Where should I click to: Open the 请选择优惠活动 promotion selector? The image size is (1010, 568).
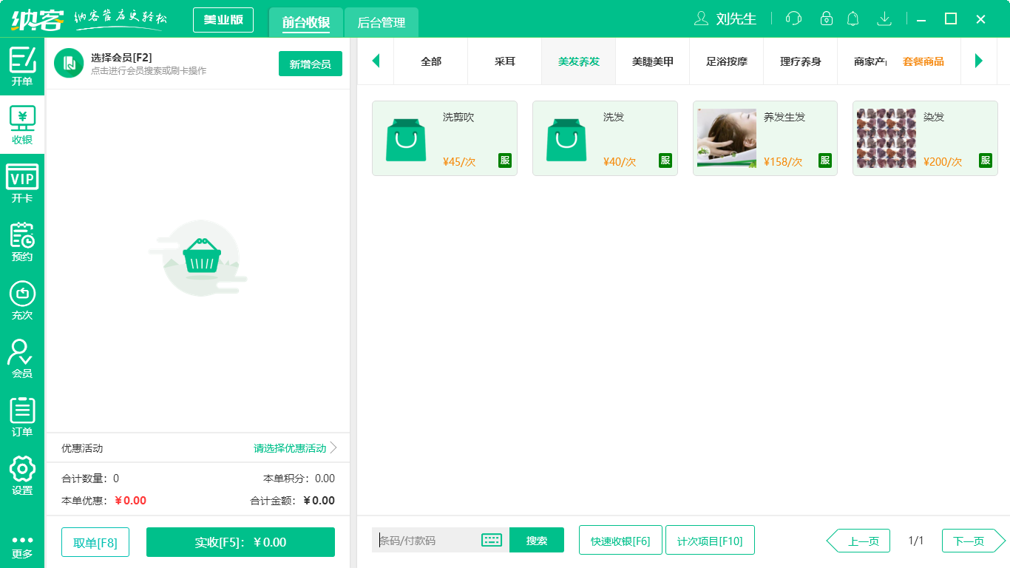coord(288,447)
